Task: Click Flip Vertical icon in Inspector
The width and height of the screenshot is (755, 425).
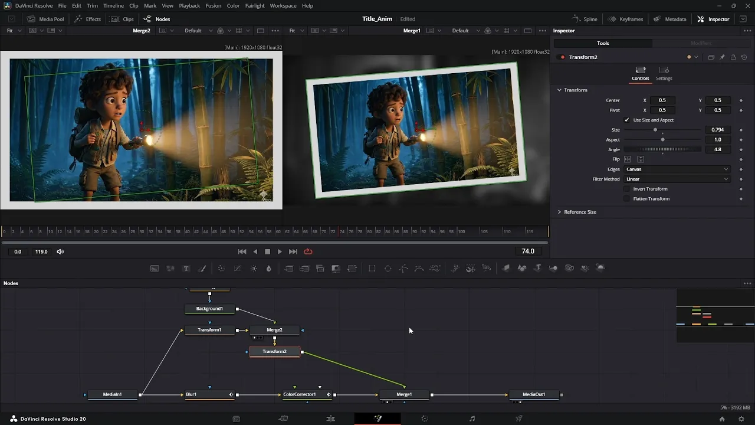Action: [641, 159]
